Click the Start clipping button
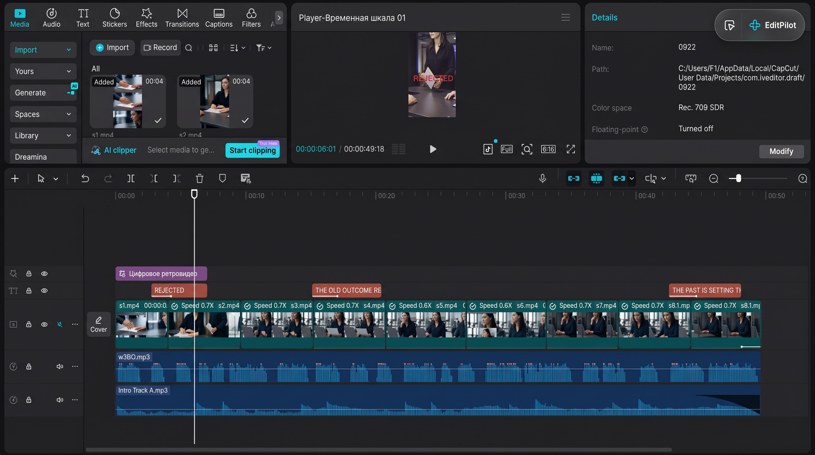The width and height of the screenshot is (815, 455). pos(253,150)
